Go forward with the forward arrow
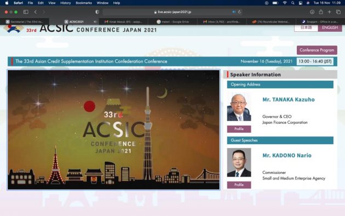This screenshot has width=345, height=216. click(44, 12)
